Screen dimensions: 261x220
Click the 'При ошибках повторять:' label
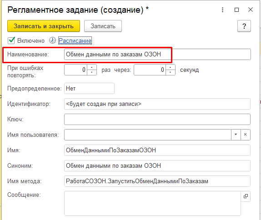(x=25, y=71)
